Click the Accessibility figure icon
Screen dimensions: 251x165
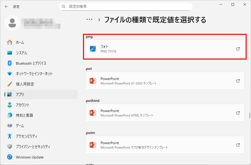click(x=10, y=136)
